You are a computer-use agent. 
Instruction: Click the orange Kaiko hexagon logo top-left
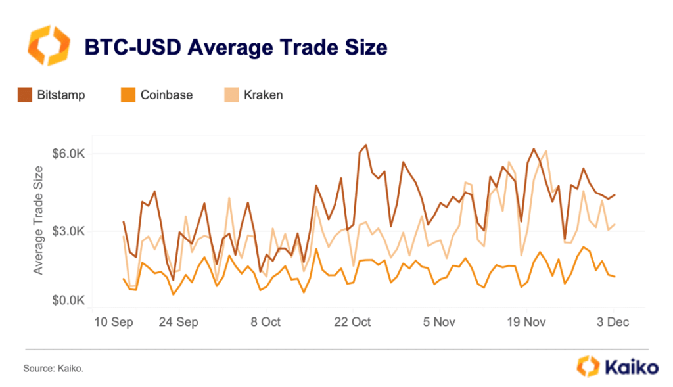48,46
